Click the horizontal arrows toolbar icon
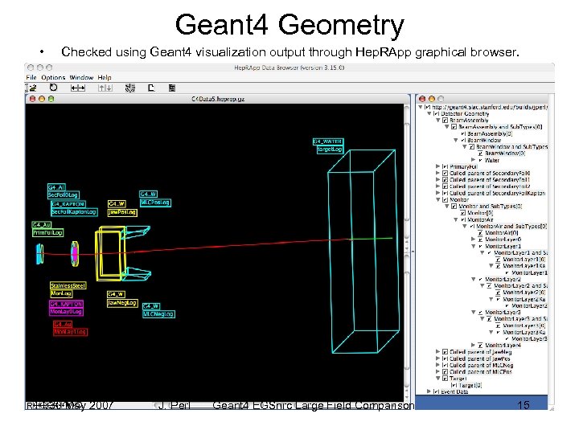 [x=79, y=88]
